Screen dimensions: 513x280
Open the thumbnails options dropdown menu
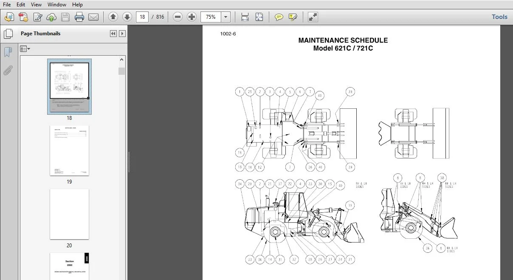pyautogui.click(x=25, y=49)
